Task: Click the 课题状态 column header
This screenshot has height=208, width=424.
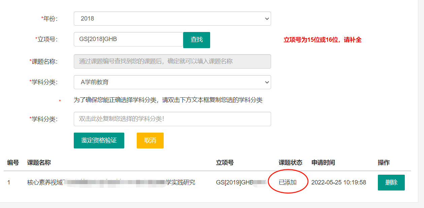Action: (290, 163)
